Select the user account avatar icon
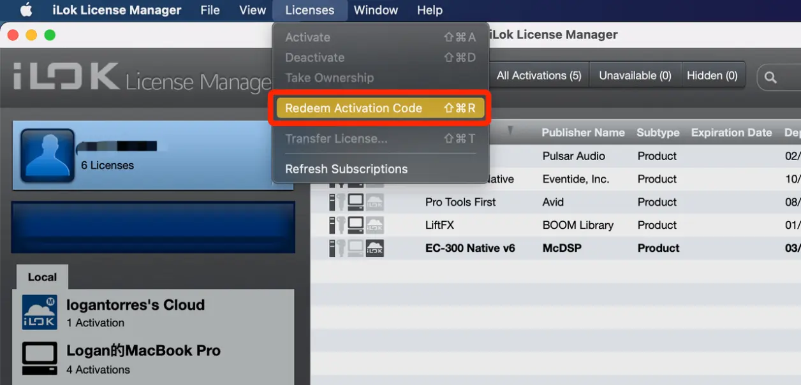The height and width of the screenshot is (385, 801). 48,156
